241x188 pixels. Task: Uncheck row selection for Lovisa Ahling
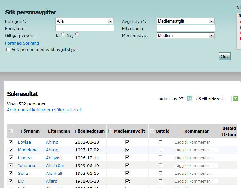[11, 142]
